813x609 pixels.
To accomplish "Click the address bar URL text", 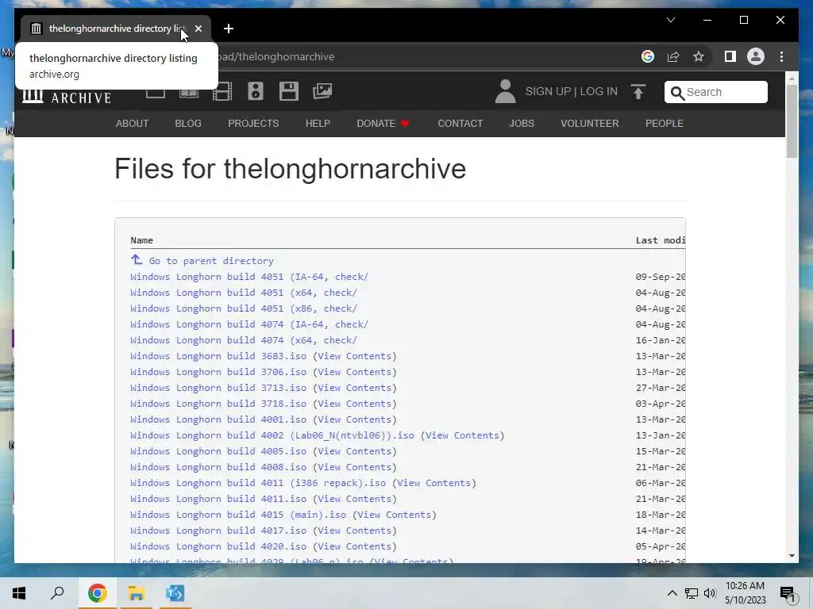I will click(276, 56).
